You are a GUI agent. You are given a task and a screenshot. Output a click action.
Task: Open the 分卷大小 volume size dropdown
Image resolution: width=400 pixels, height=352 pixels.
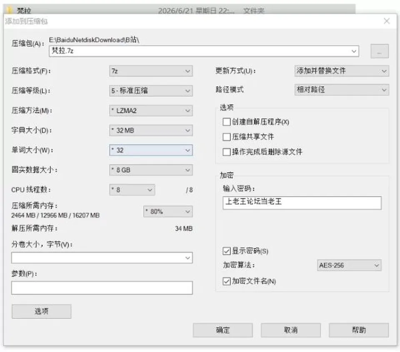102,258
